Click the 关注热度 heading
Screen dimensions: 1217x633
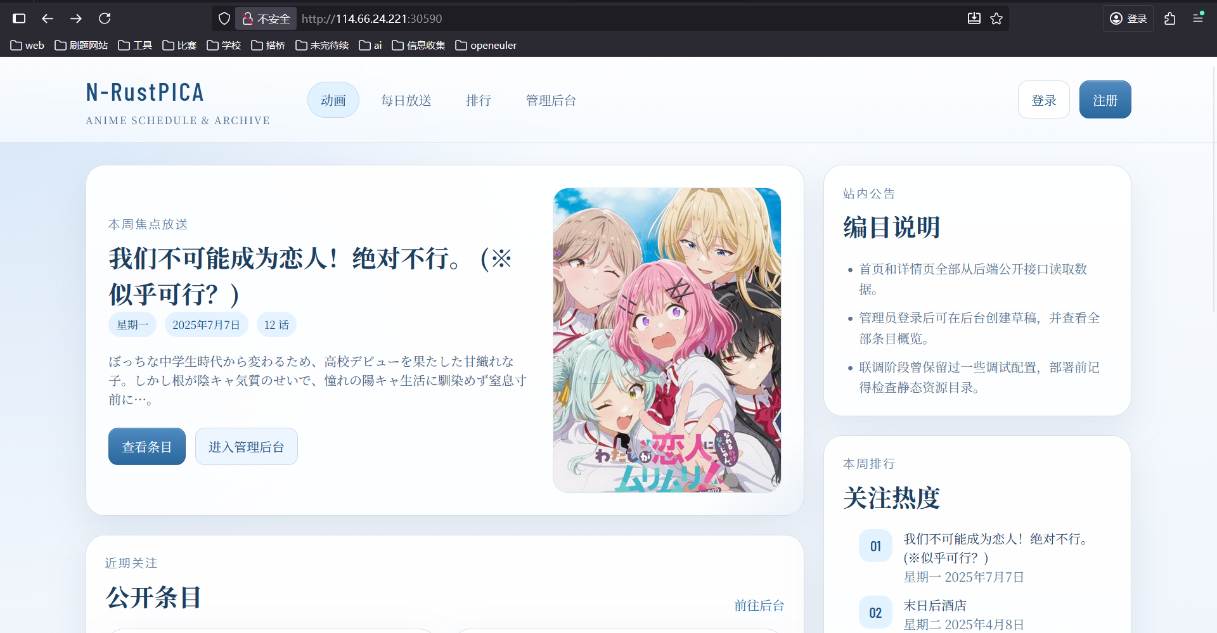[x=892, y=497]
